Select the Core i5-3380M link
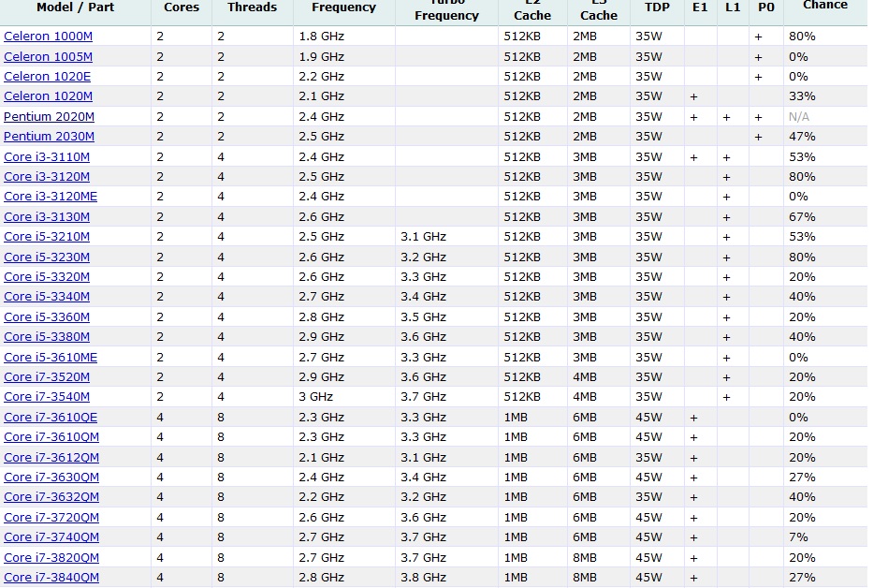Image resolution: width=888 pixels, height=588 pixels. click(47, 337)
